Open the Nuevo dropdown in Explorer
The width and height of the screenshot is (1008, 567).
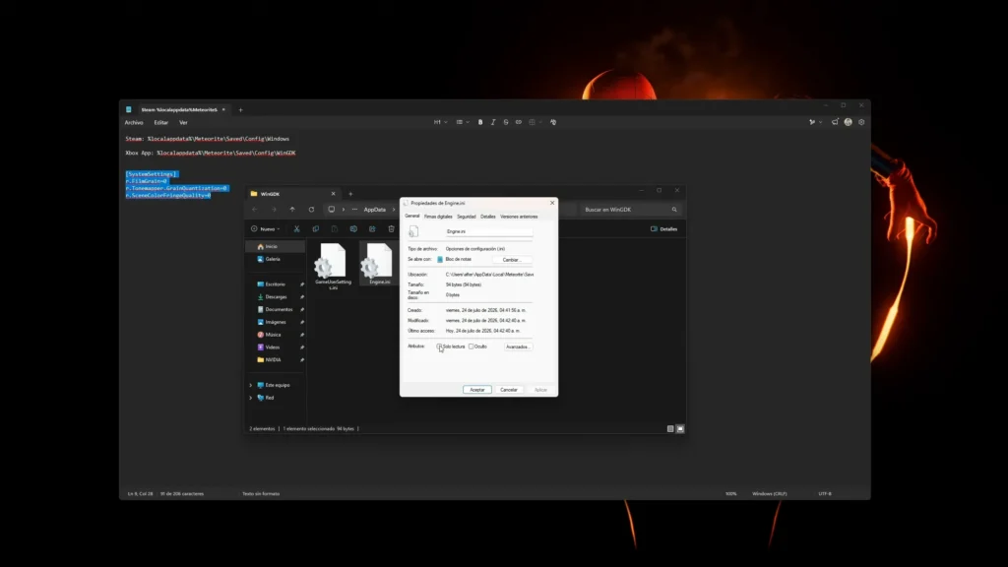coord(266,228)
